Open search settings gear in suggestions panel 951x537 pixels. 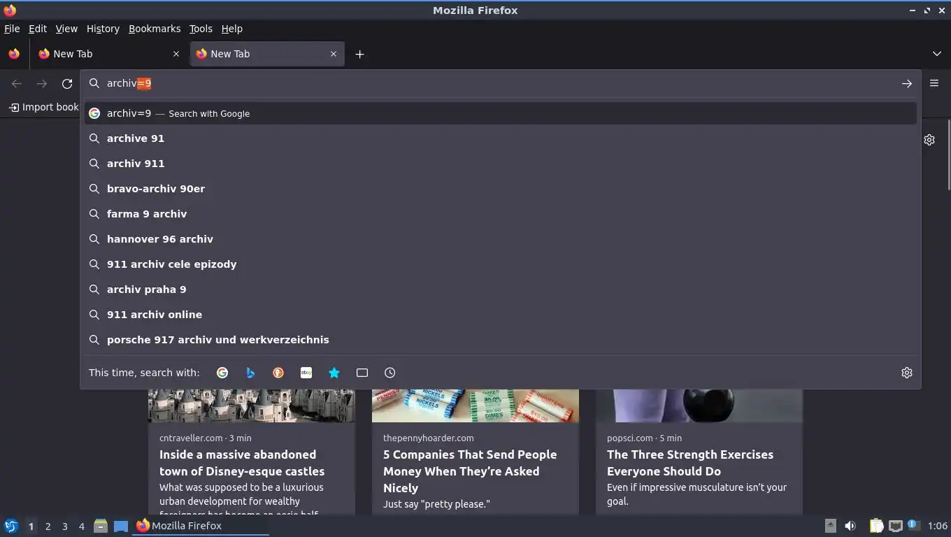[907, 373]
